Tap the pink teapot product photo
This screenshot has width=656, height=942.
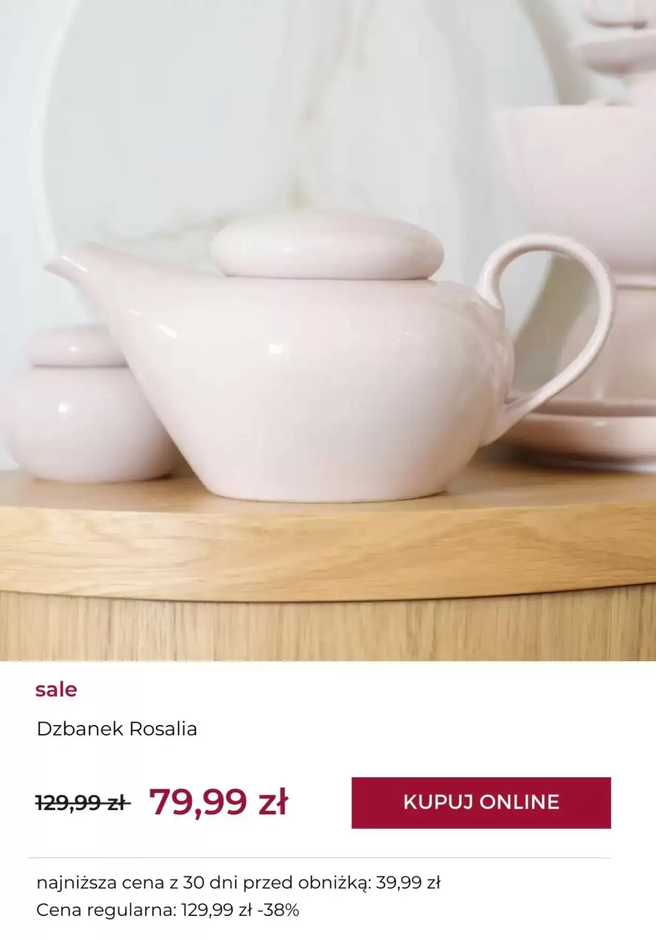coord(328,331)
